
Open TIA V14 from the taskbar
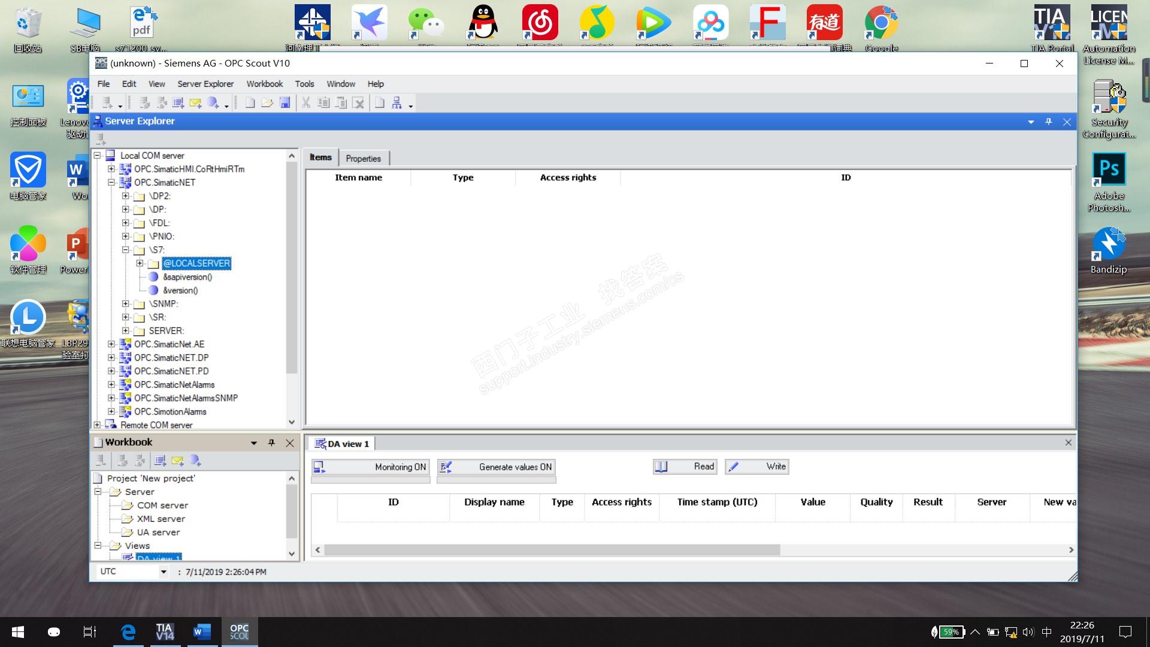[x=165, y=632]
